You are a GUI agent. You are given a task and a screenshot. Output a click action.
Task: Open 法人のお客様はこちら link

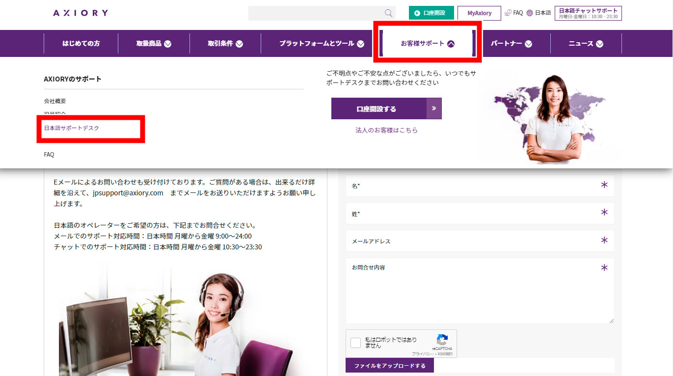pos(387,130)
